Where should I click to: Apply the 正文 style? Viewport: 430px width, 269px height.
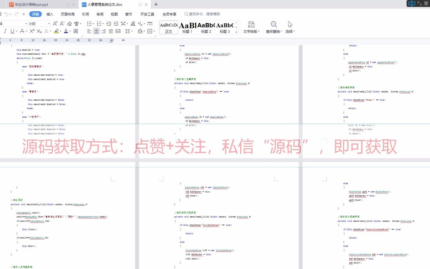(169, 27)
